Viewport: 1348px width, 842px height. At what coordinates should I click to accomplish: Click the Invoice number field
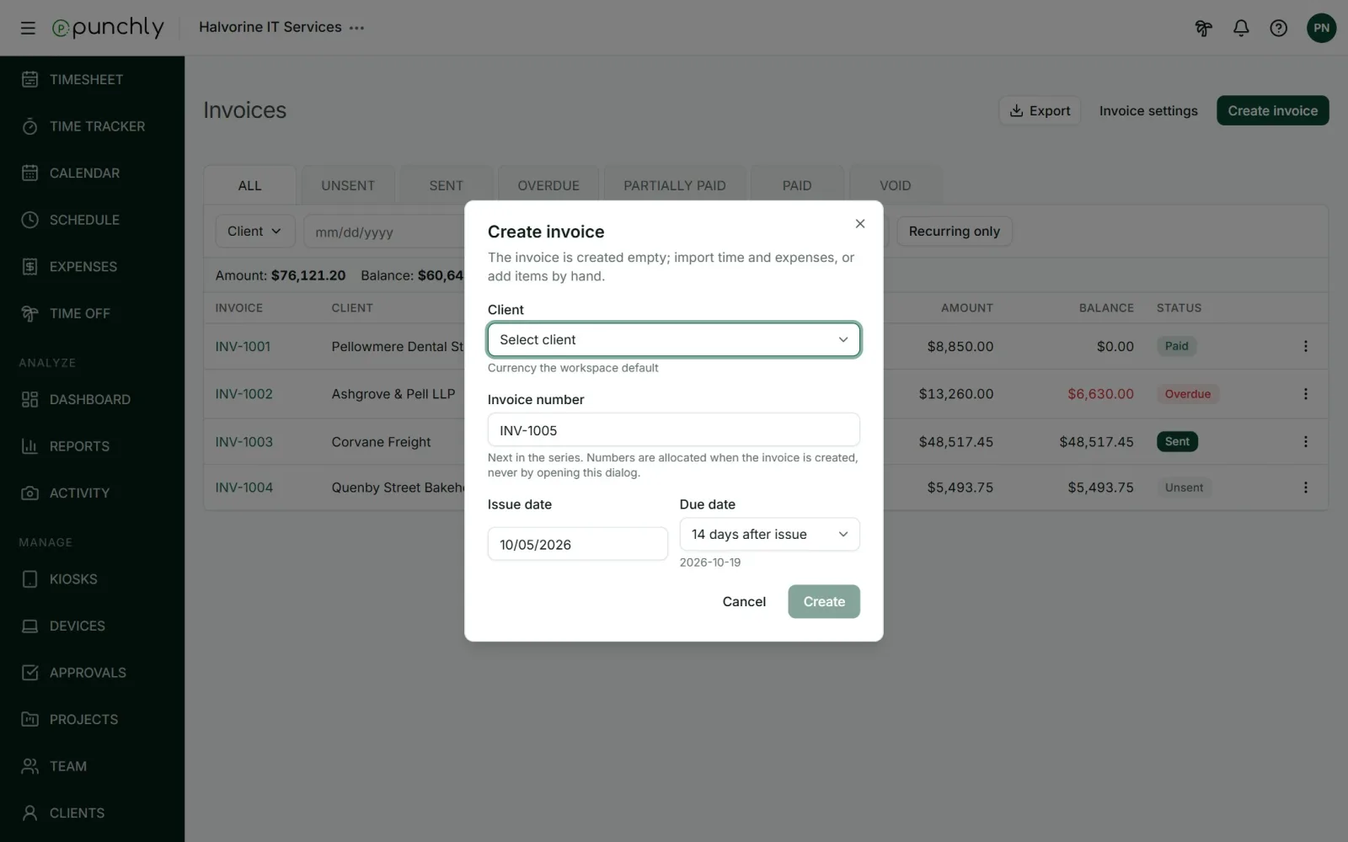tap(673, 429)
